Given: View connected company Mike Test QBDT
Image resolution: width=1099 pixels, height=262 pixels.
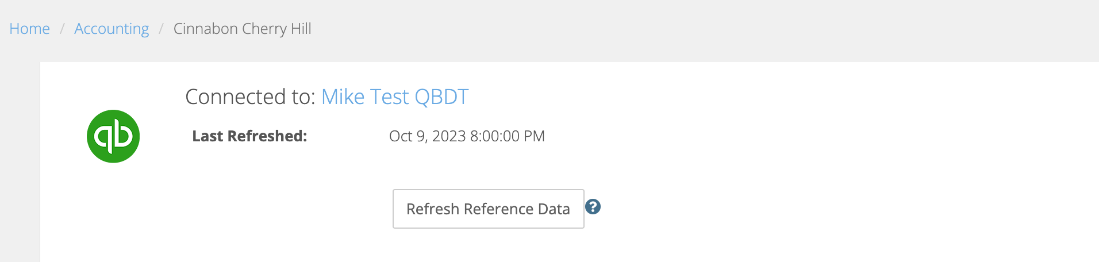Looking at the screenshot, I should click(x=395, y=97).
